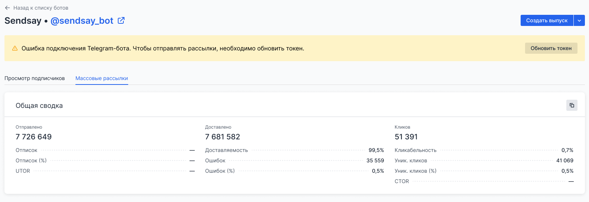Click the Обновить токен button

point(551,48)
